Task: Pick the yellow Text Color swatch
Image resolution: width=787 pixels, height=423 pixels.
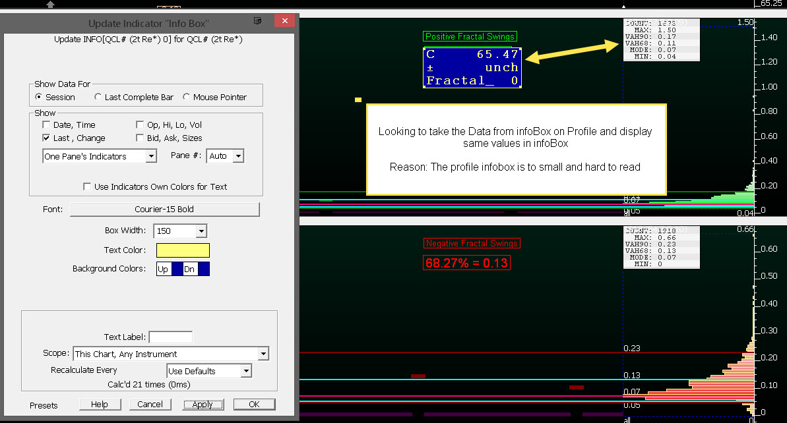Action: 183,250
